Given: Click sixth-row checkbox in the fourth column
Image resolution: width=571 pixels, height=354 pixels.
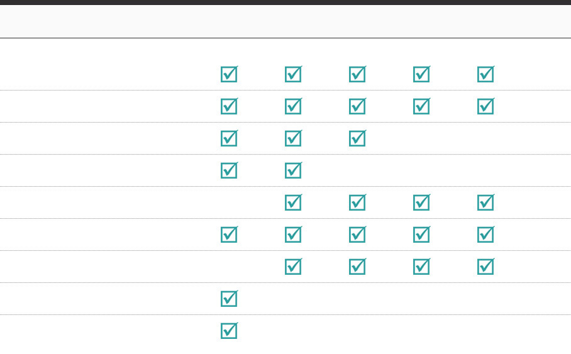Looking at the screenshot, I should [x=421, y=235].
